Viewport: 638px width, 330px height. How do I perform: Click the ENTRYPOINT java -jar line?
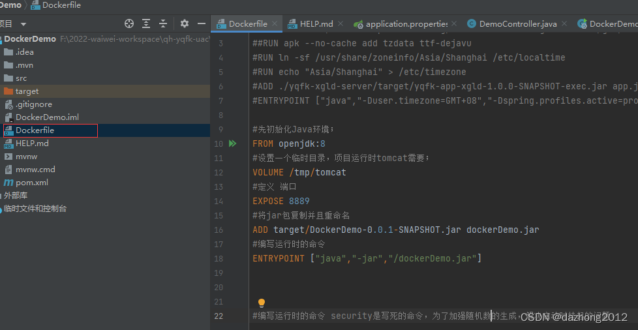[367, 258]
